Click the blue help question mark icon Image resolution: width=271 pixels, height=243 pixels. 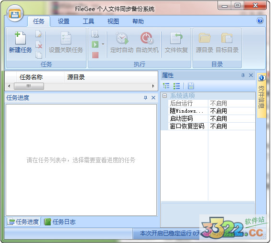(260, 21)
